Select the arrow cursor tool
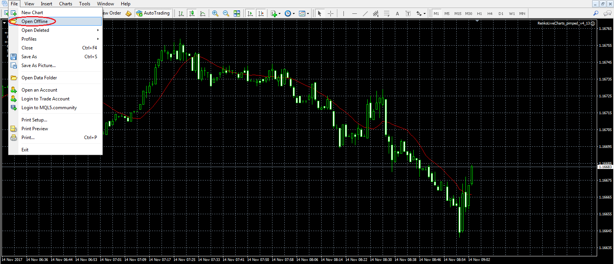 pos(320,13)
